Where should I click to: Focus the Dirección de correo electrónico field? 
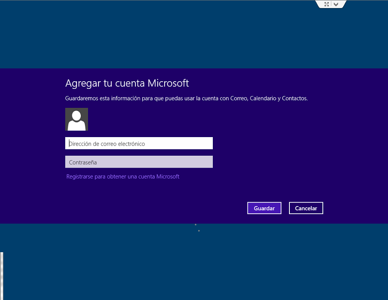[x=139, y=143]
